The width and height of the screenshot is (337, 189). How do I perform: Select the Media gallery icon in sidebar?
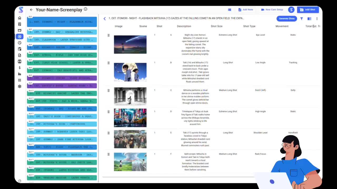tap(19, 61)
